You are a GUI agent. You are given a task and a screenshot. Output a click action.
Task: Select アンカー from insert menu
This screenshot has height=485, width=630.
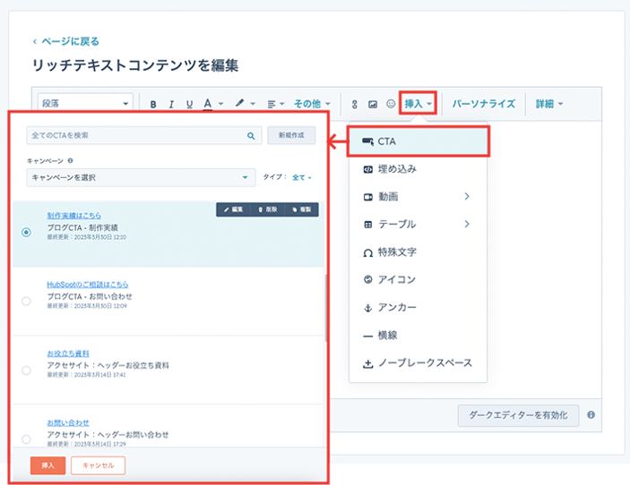419,308
